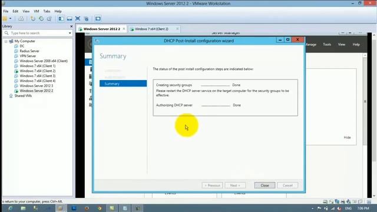Viewport: 377px width, 212px height.
Task: Toggle the thumbnail bar toolbar icon
Action: pos(70,18)
